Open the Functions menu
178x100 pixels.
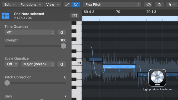click(31, 5)
